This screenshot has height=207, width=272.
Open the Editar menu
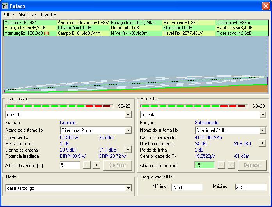click(x=9, y=15)
